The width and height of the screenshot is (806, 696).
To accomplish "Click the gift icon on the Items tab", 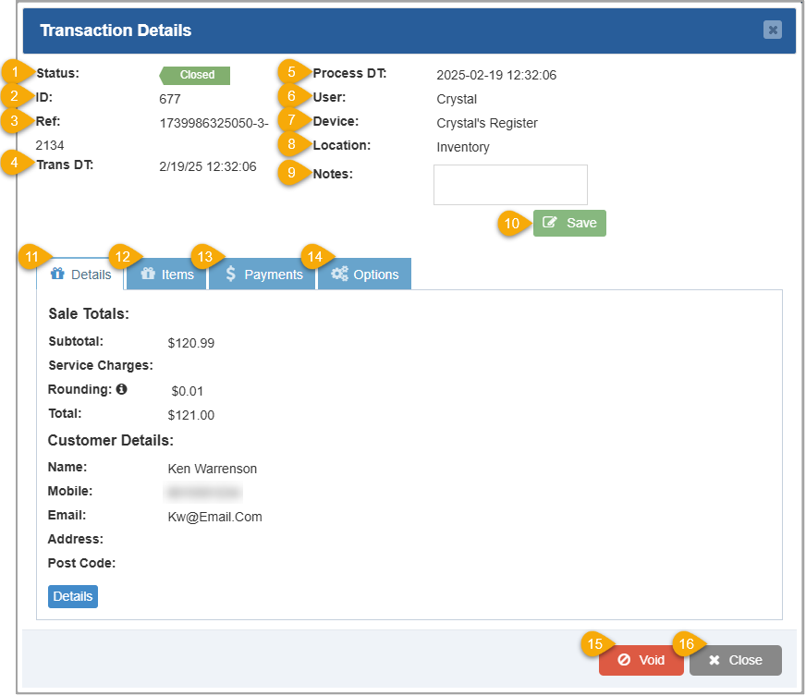I will [150, 274].
